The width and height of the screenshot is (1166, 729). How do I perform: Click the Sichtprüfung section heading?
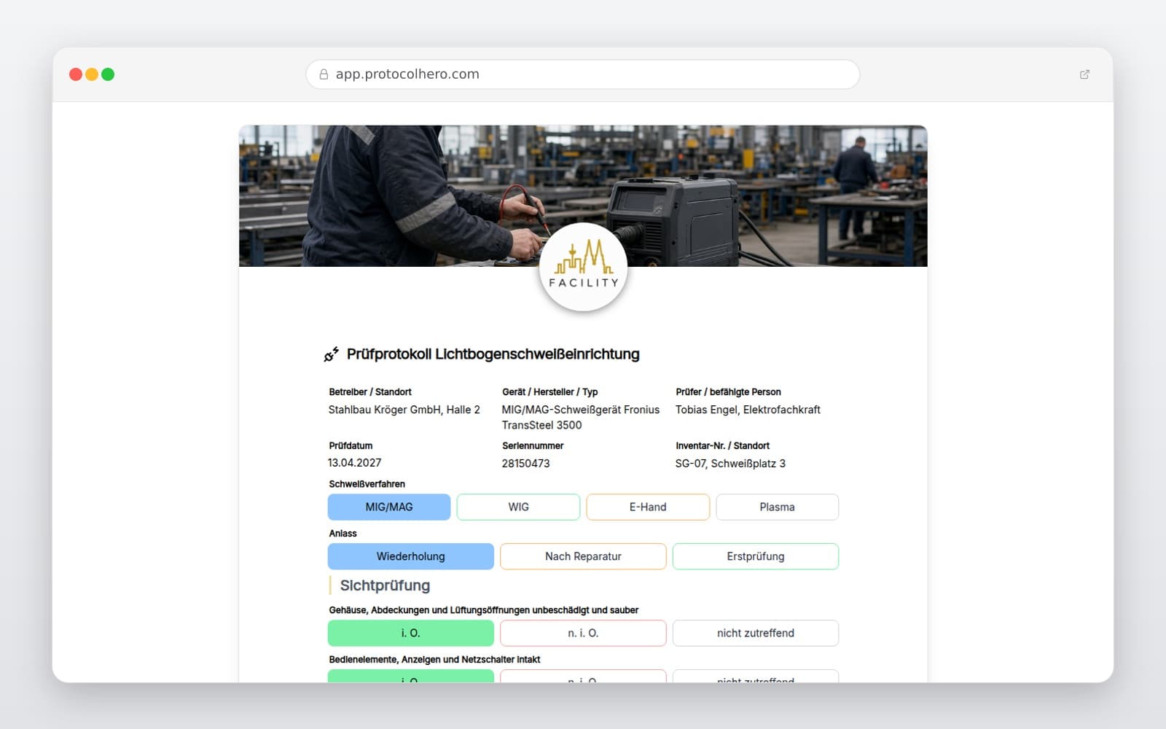pos(385,585)
